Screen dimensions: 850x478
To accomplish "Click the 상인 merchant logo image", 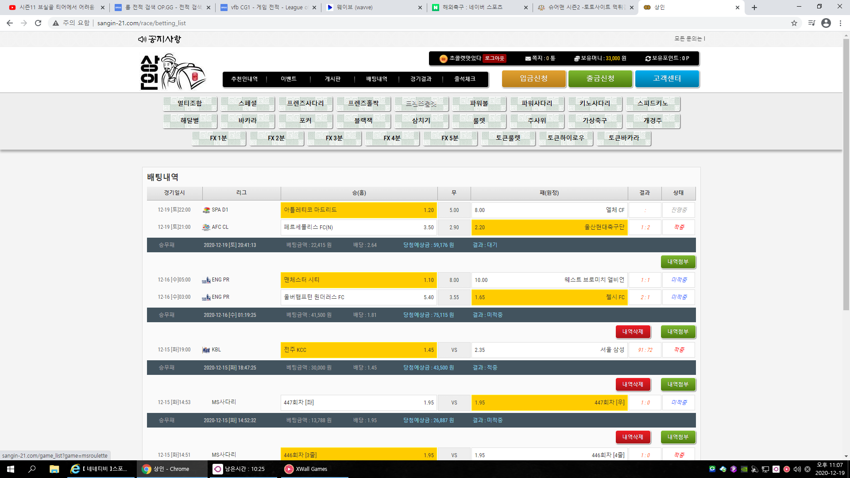I will click(x=173, y=72).
